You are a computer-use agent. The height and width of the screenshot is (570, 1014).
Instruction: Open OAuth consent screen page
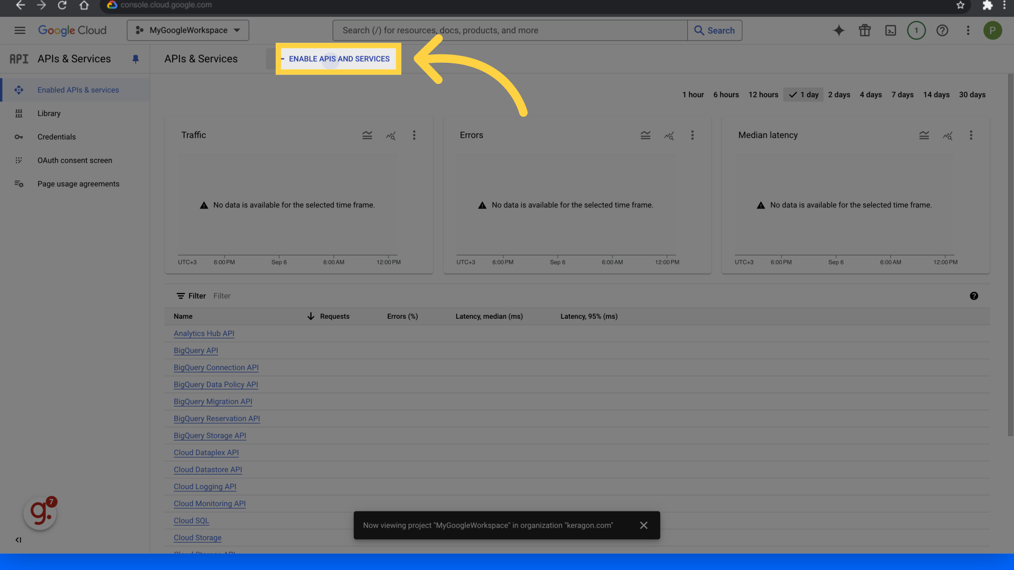point(75,160)
